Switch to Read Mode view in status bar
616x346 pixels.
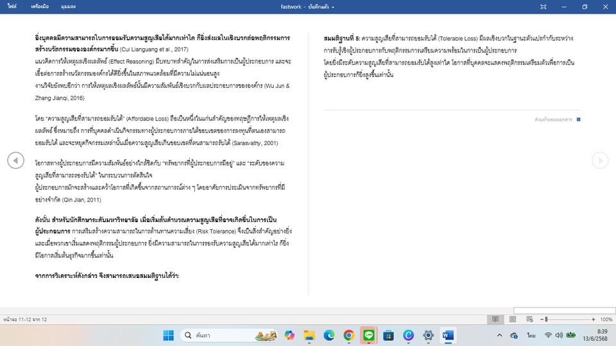pyautogui.click(x=495, y=319)
